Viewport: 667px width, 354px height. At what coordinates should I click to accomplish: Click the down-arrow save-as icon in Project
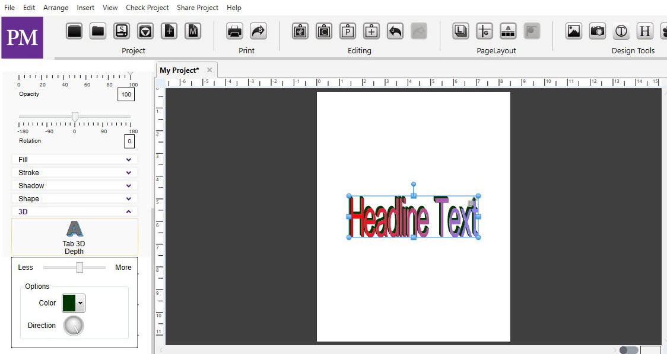(x=145, y=31)
